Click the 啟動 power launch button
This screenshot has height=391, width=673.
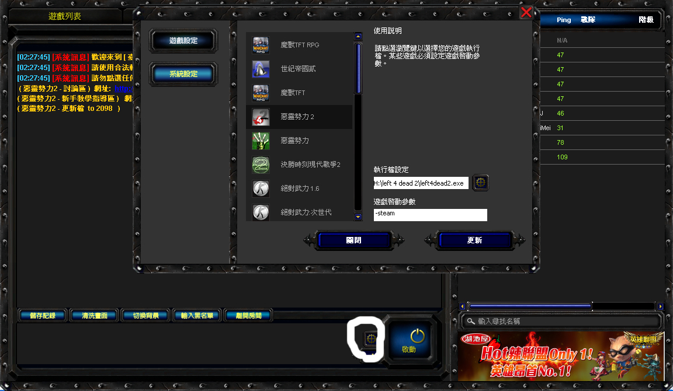(409, 341)
